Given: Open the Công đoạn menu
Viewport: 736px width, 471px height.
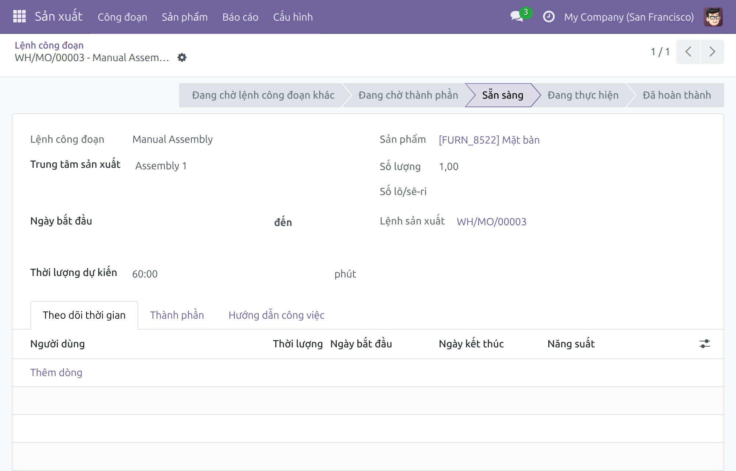Looking at the screenshot, I should (122, 17).
